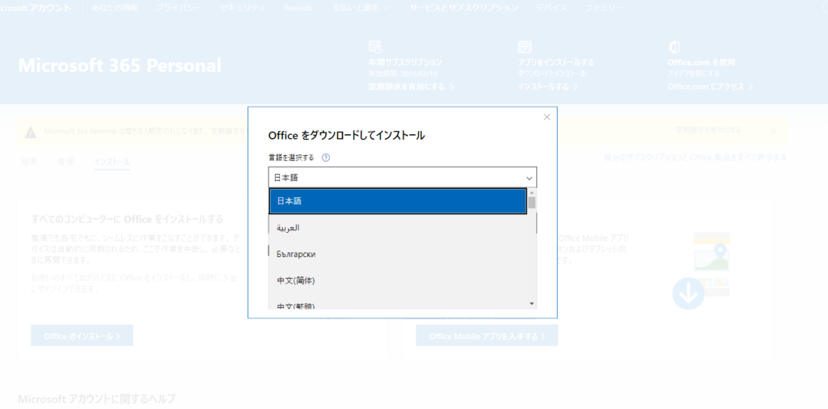Open サービスとサブスクリプション navigation item
Screen dimensions: 828x409
coord(463,8)
